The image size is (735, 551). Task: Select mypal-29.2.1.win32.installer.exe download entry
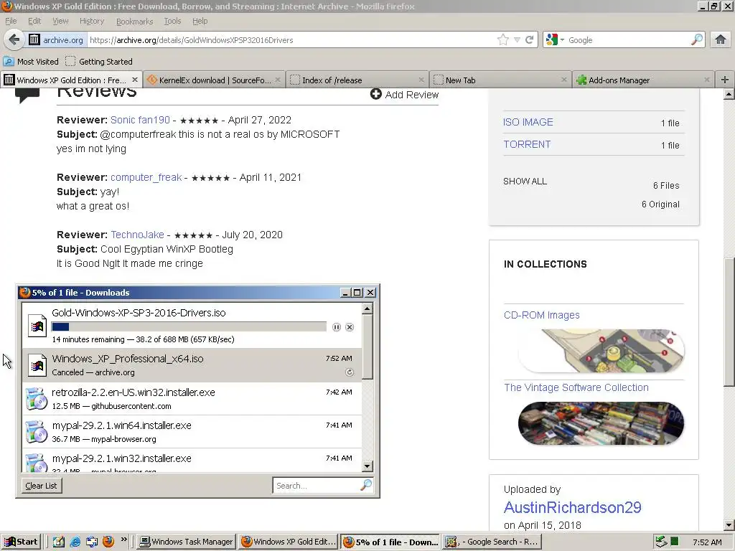[192, 461]
